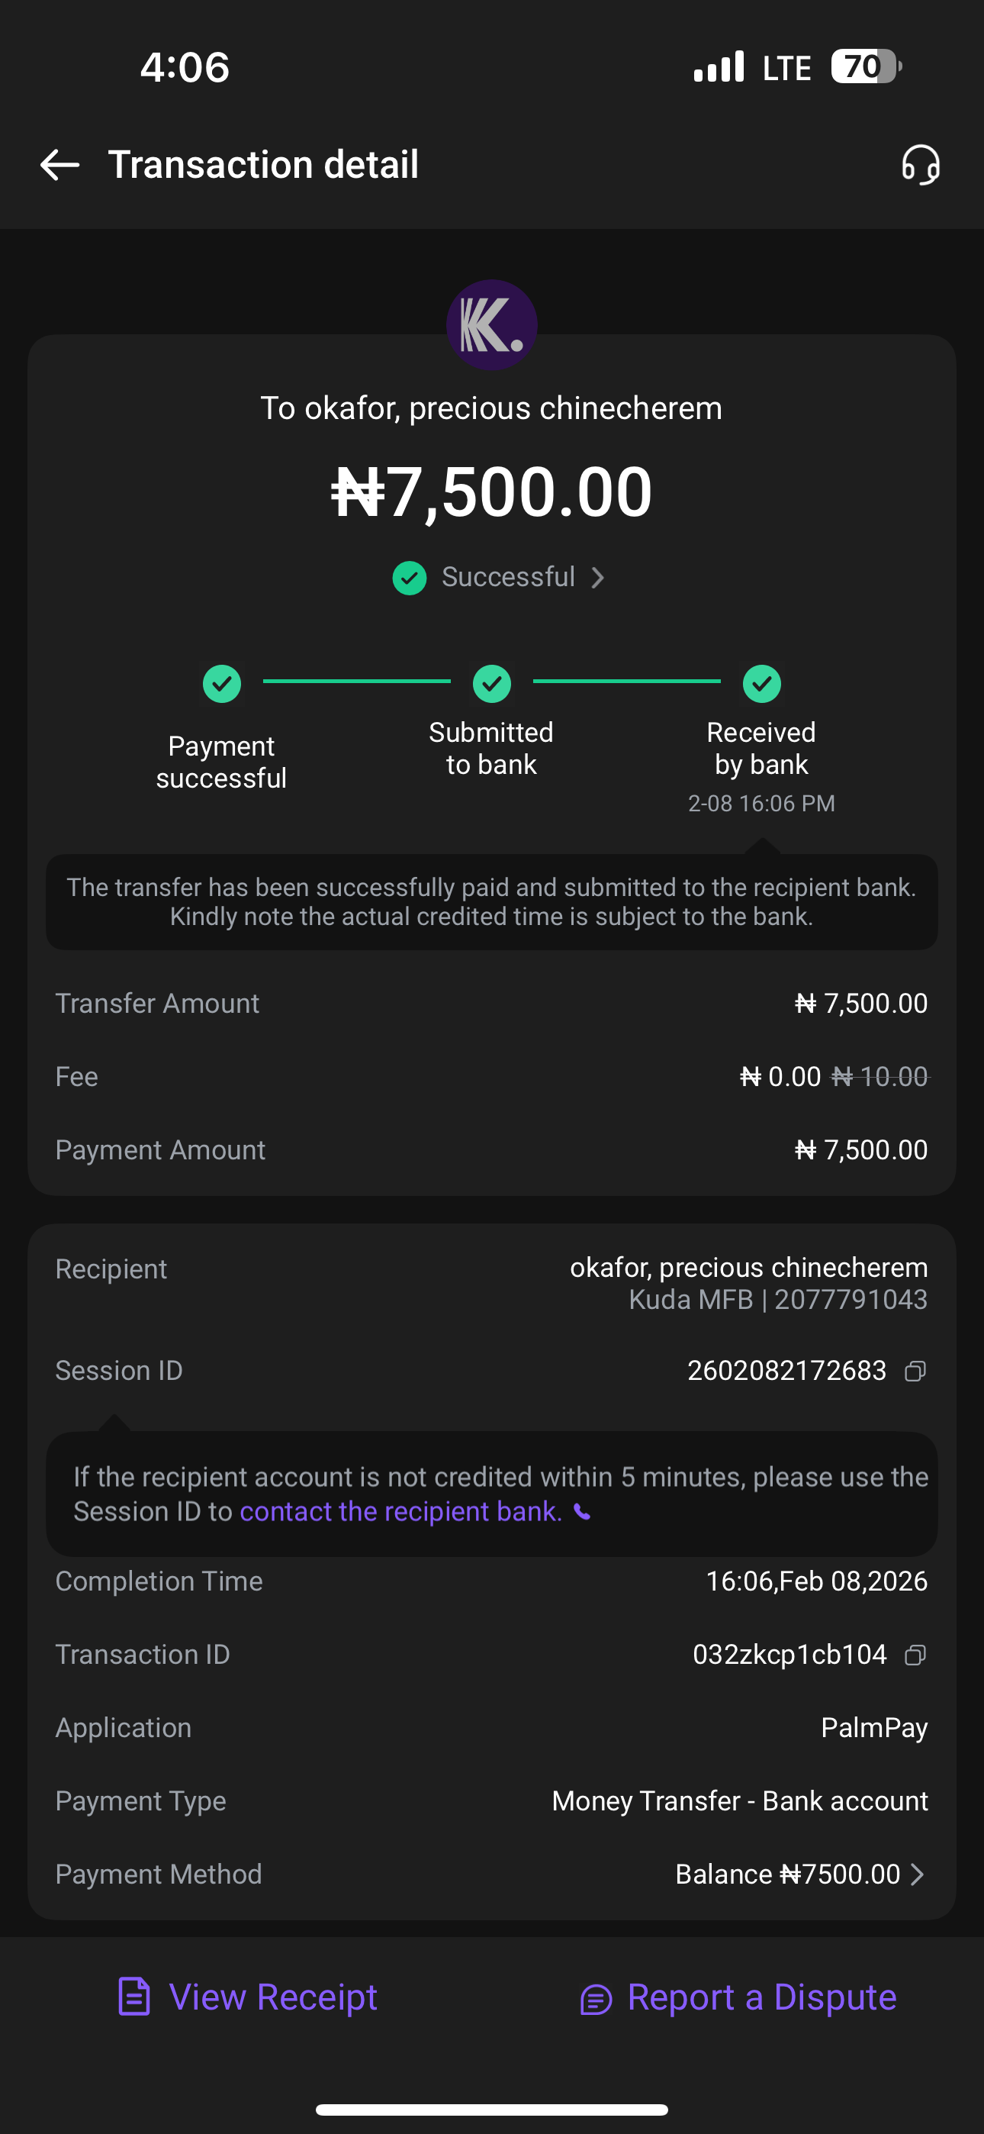Copy the Transaction ID
984x2134 pixels.
click(x=915, y=1655)
